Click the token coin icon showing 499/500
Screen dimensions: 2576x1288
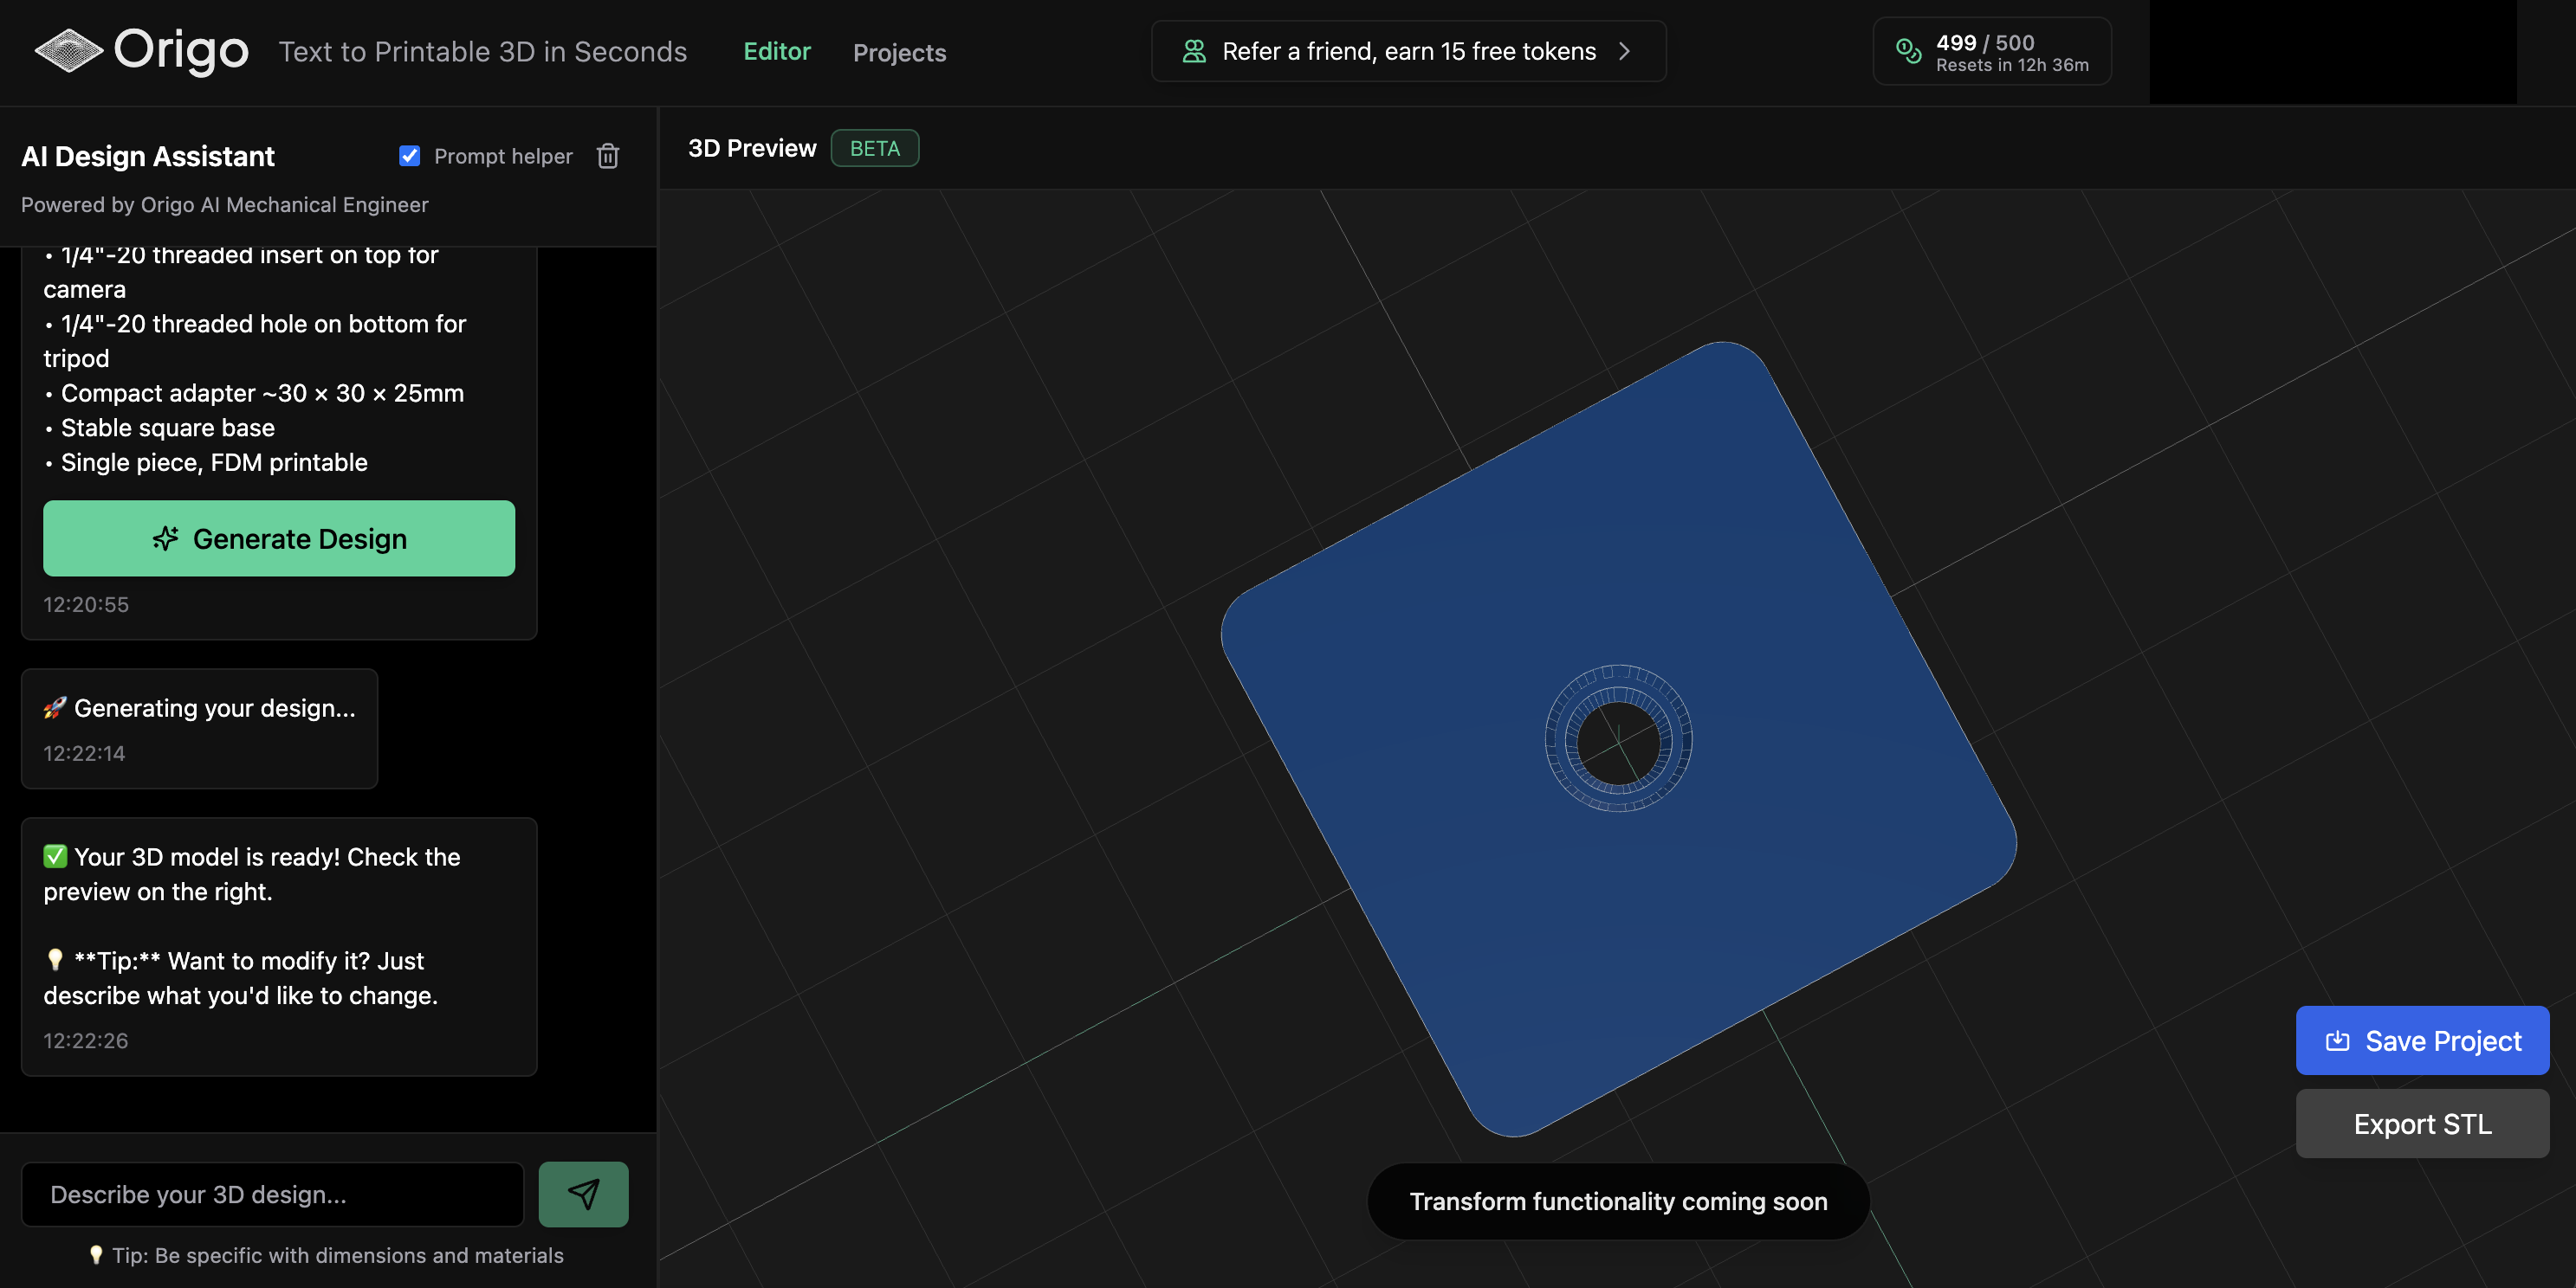click(x=1908, y=52)
